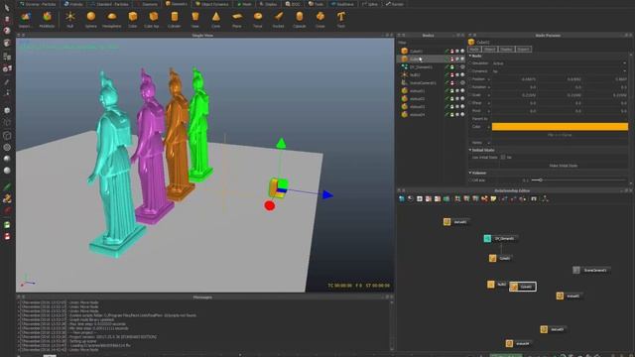Toggle the red lock on Null01 row
Viewport: 635px width, 357px height.
point(452,75)
